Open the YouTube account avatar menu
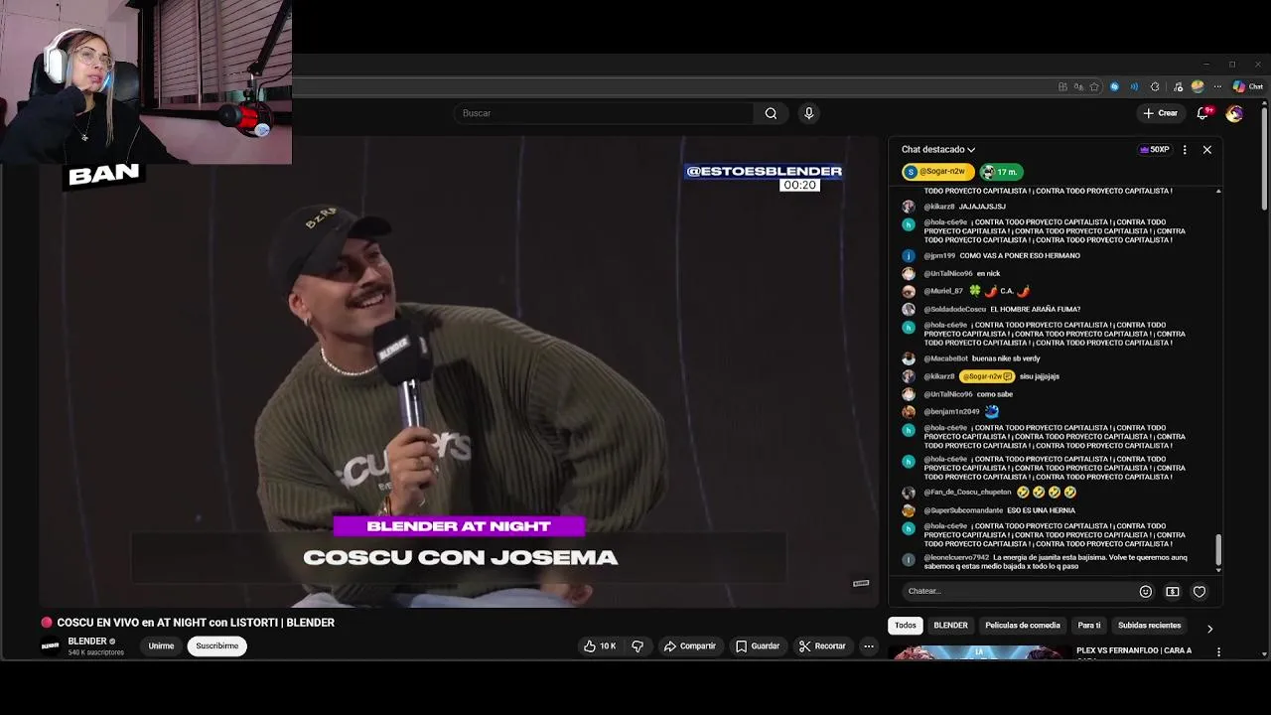This screenshot has width=1271, height=715. click(1234, 113)
